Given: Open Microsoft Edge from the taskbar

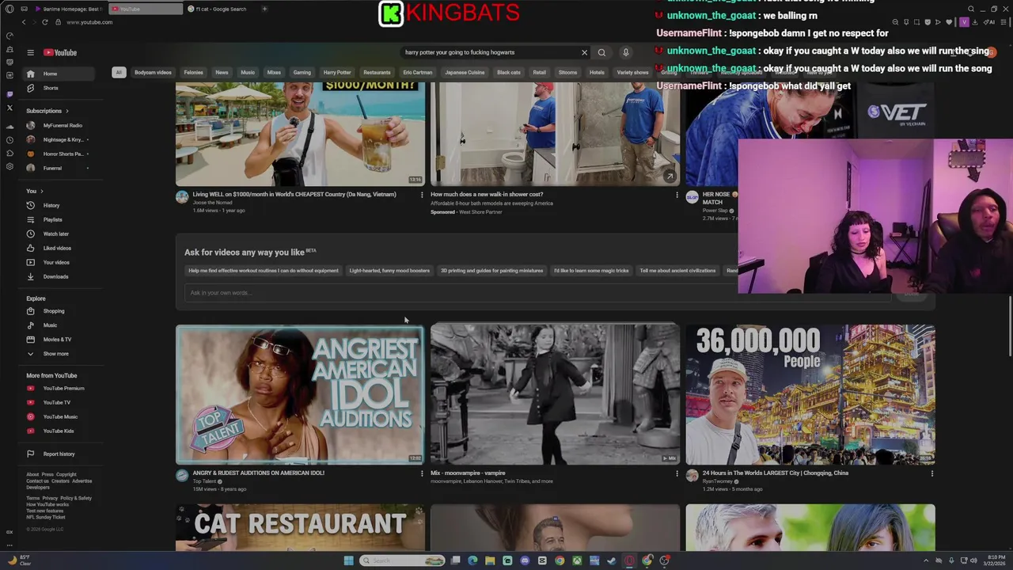Looking at the screenshot, I should tap(472, 560).
